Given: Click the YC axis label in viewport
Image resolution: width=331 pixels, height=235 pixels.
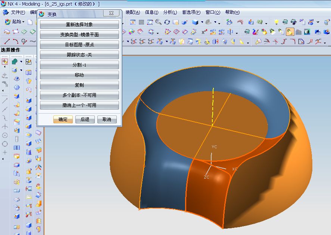Looking at the screenshot, I should click(214, 147).
